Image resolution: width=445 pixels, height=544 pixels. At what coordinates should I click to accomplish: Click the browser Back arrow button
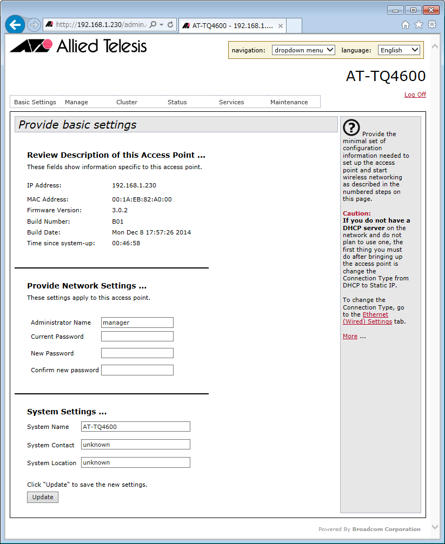[15, 25]
